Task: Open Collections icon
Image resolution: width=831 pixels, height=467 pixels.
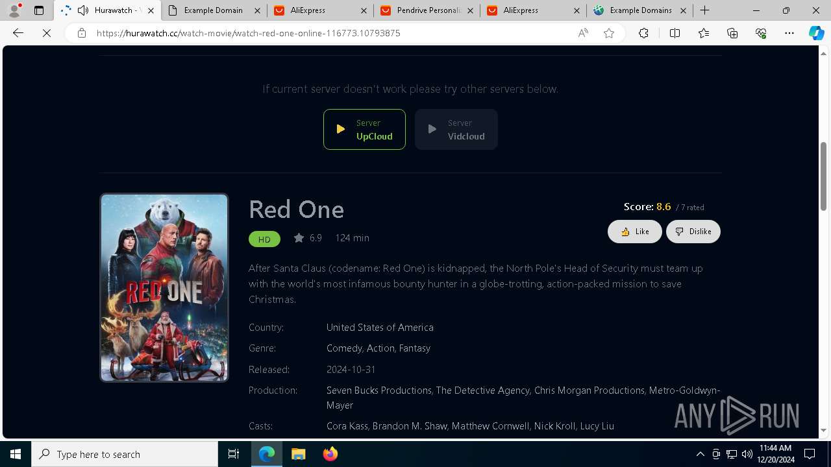Action: pos(732,33)
